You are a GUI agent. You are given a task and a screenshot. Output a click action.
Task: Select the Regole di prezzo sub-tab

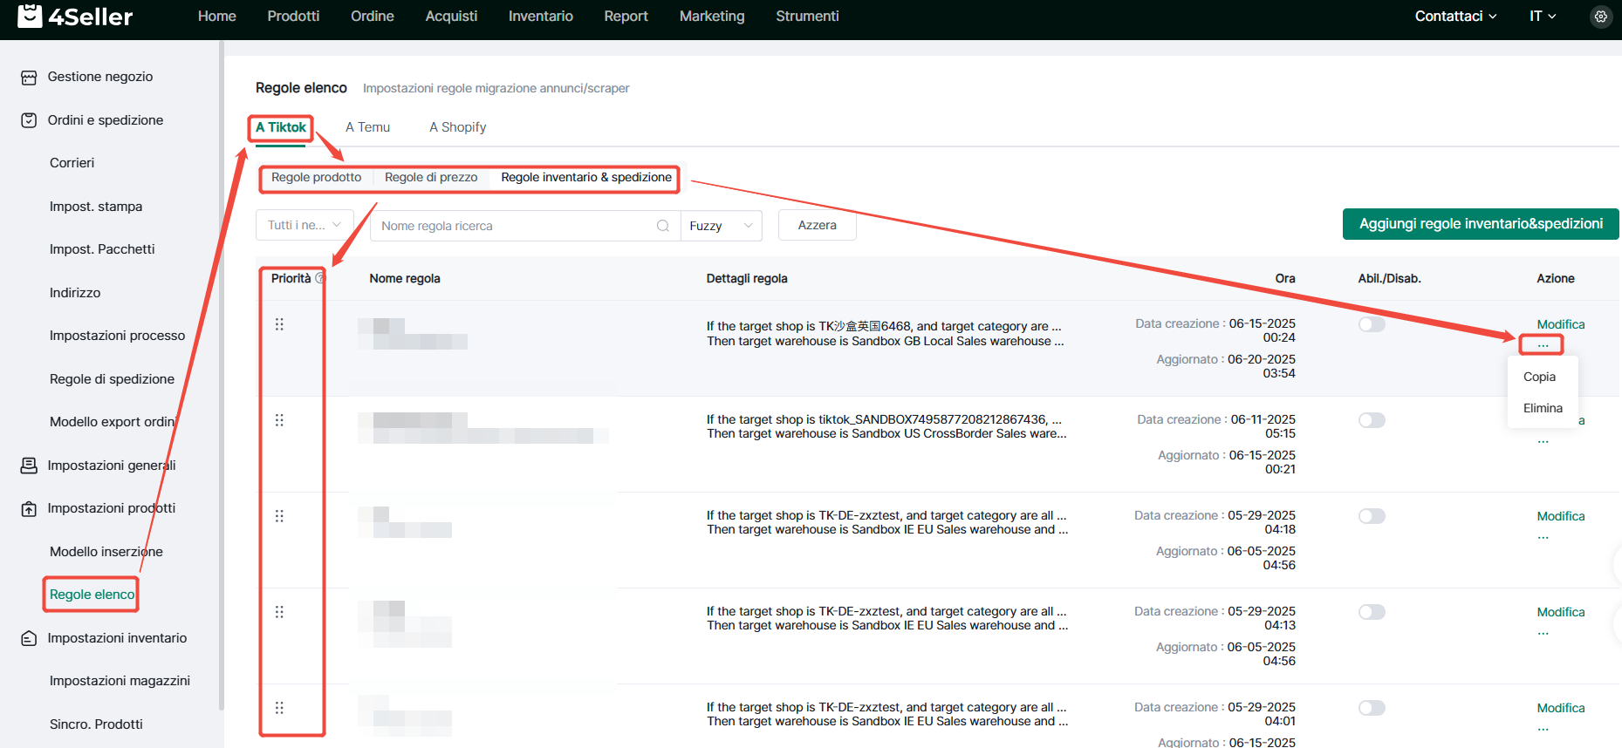431,178
